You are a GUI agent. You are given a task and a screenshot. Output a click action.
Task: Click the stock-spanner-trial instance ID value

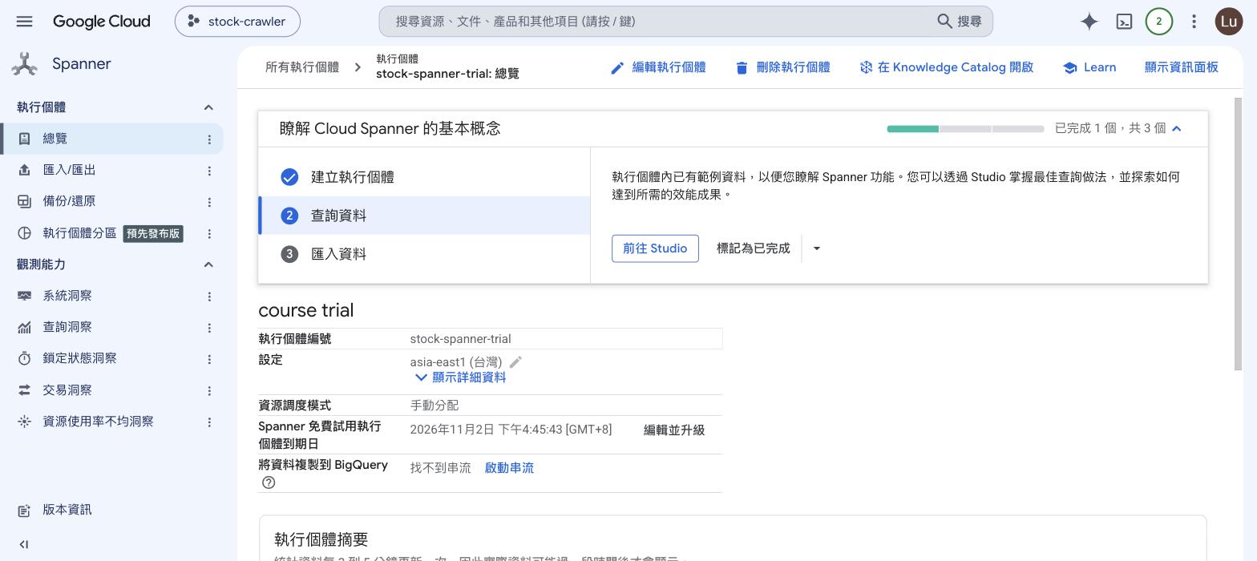pos(460,339)
